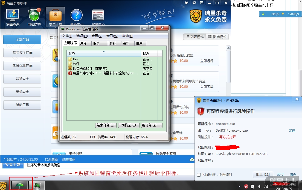The width and height of the screenshot is (302, 190).
Task: Switch to the 性能 tab
Action: pos(115,43)
